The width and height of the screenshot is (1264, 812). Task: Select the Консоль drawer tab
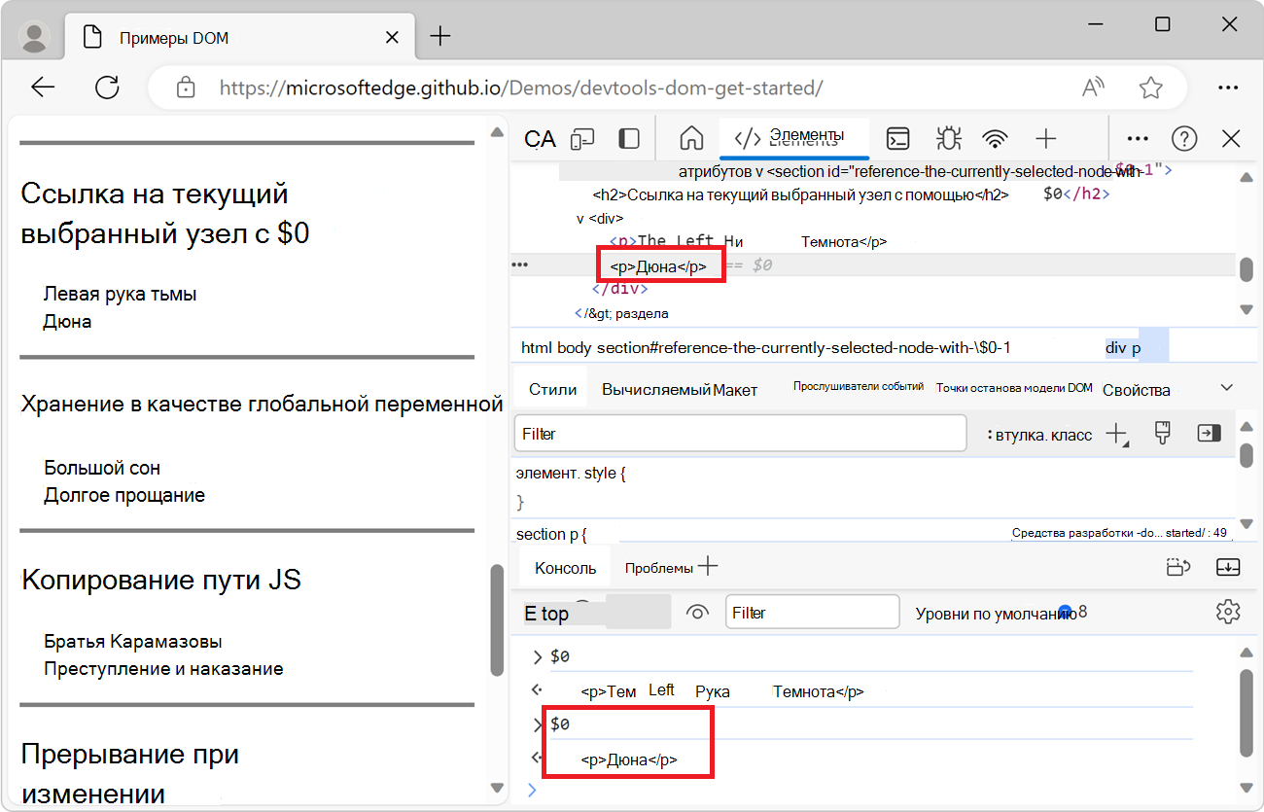coord(565,568)
